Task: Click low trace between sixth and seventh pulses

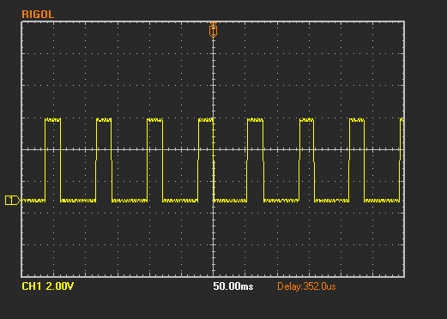Action: [x=332, y=201]
